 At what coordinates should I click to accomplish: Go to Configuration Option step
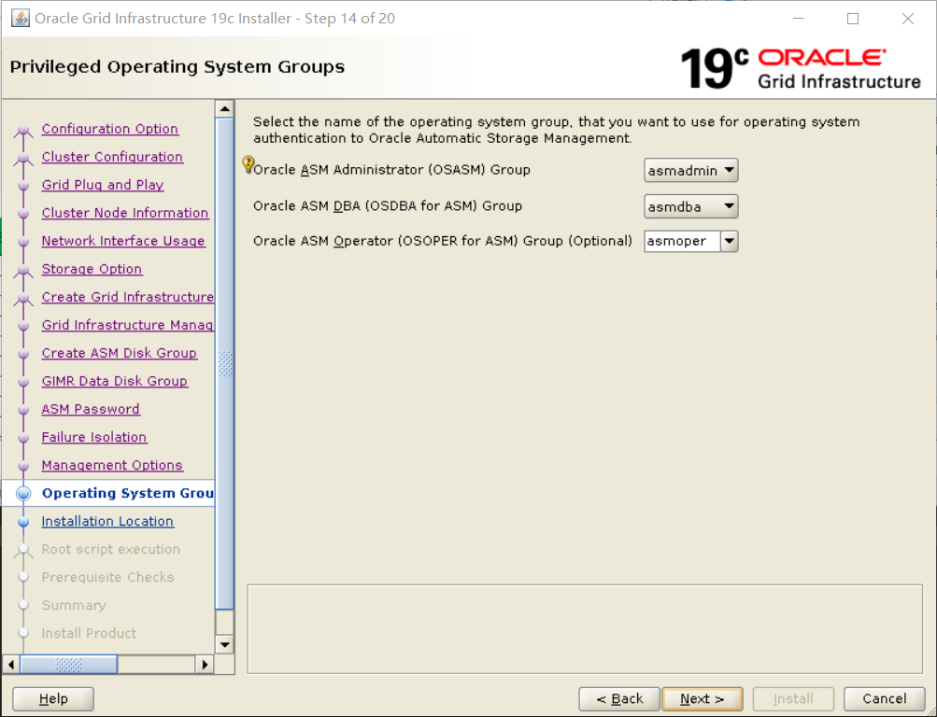coord(110,129)
